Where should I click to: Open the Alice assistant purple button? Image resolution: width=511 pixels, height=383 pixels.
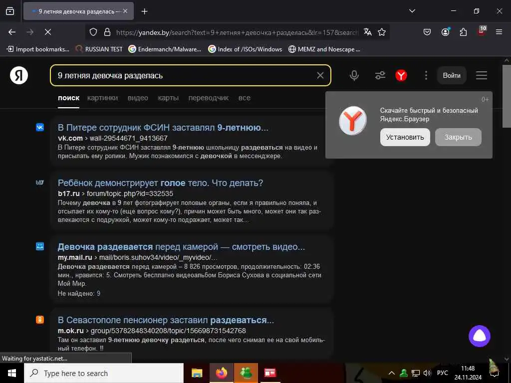[480, 336]
